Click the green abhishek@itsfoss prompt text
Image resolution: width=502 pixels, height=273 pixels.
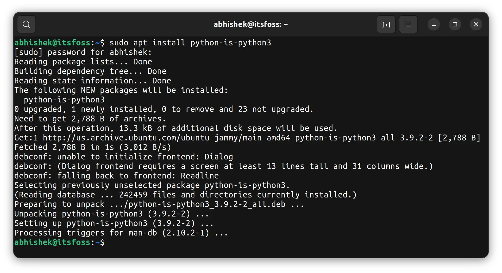tap(52, 42)
